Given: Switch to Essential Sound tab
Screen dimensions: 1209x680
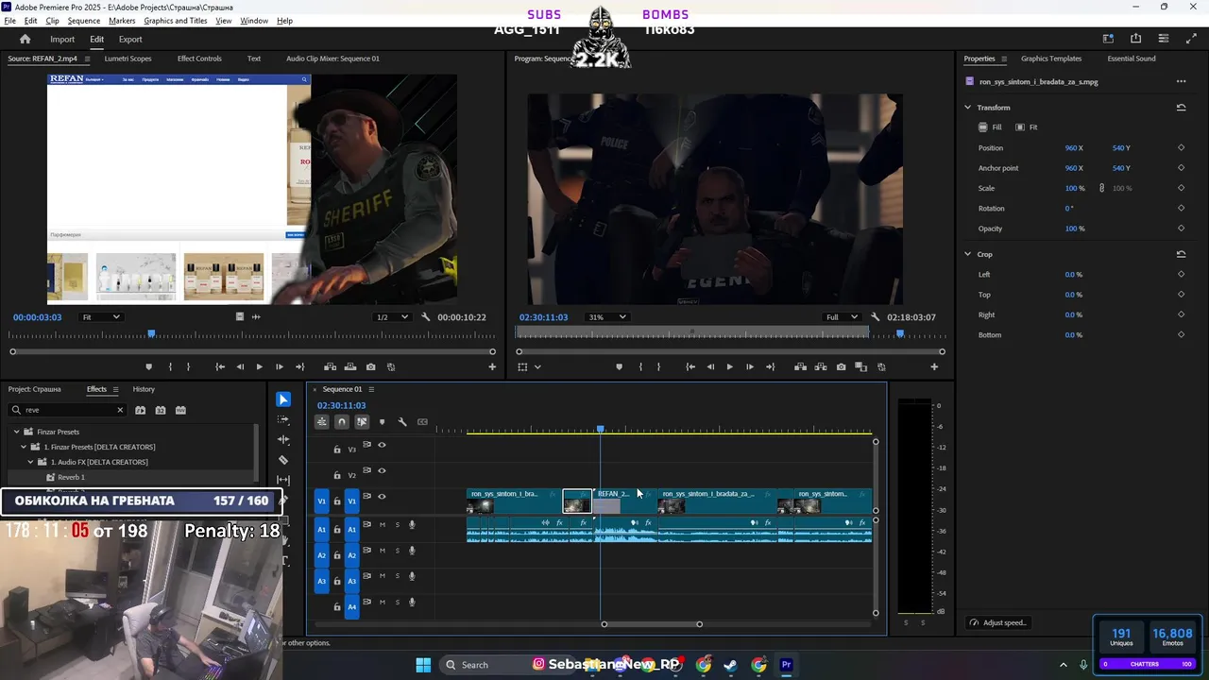Looking at the screenshot, I should (x=1132, y=59).
